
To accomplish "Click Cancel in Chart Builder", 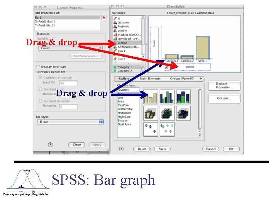I will [211, 149].
